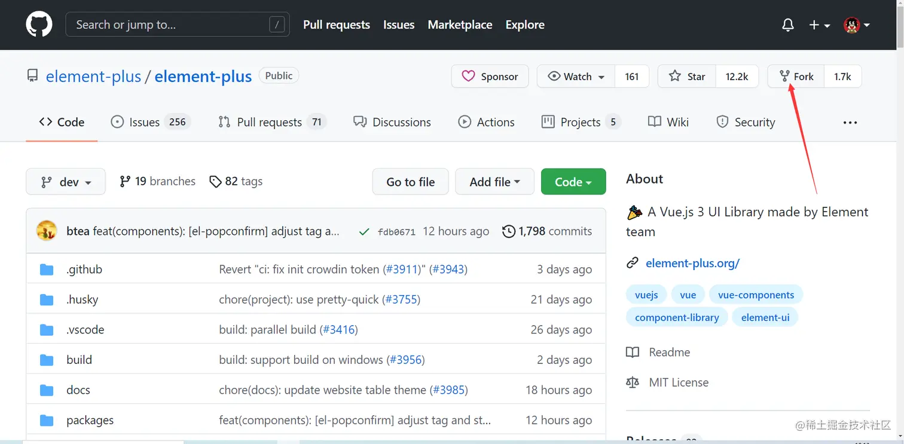Star the repository
The image size is (904, 444).
point(687,76)
